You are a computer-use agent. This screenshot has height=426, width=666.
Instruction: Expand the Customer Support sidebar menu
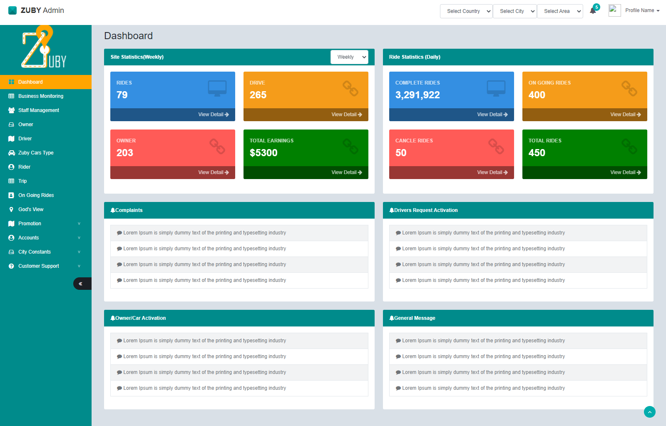pyautogui.click(x=45, y=266)
